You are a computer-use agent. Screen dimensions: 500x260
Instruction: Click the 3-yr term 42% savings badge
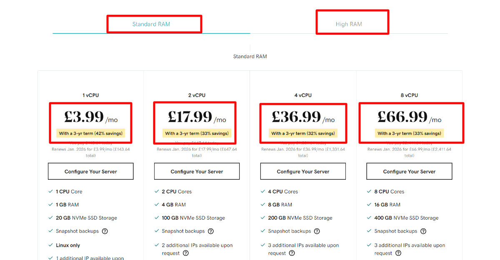tap(90, 133)
